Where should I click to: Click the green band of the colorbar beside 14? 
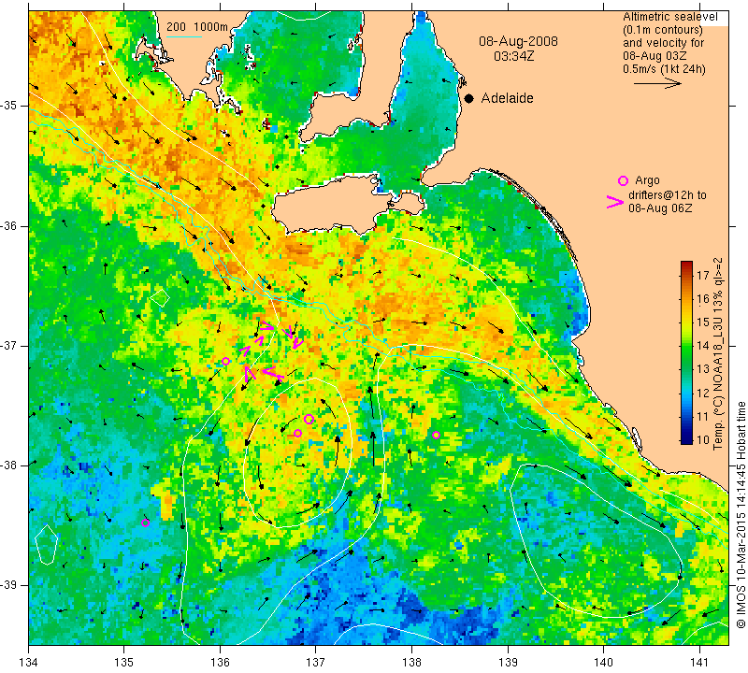tap(686, 345)
